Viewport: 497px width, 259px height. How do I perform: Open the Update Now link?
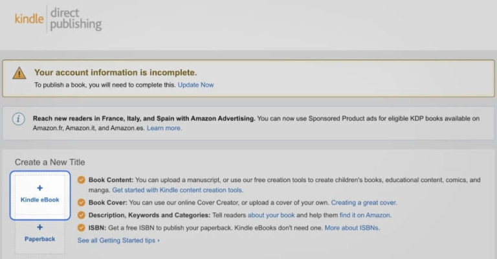point(195,85)
